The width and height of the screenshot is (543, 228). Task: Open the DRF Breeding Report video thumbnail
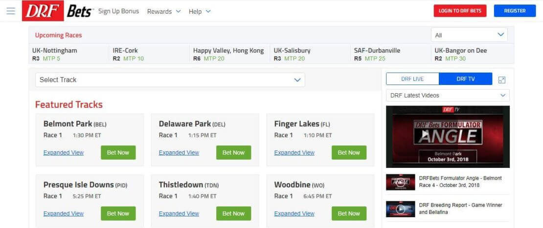click(400, 209)
